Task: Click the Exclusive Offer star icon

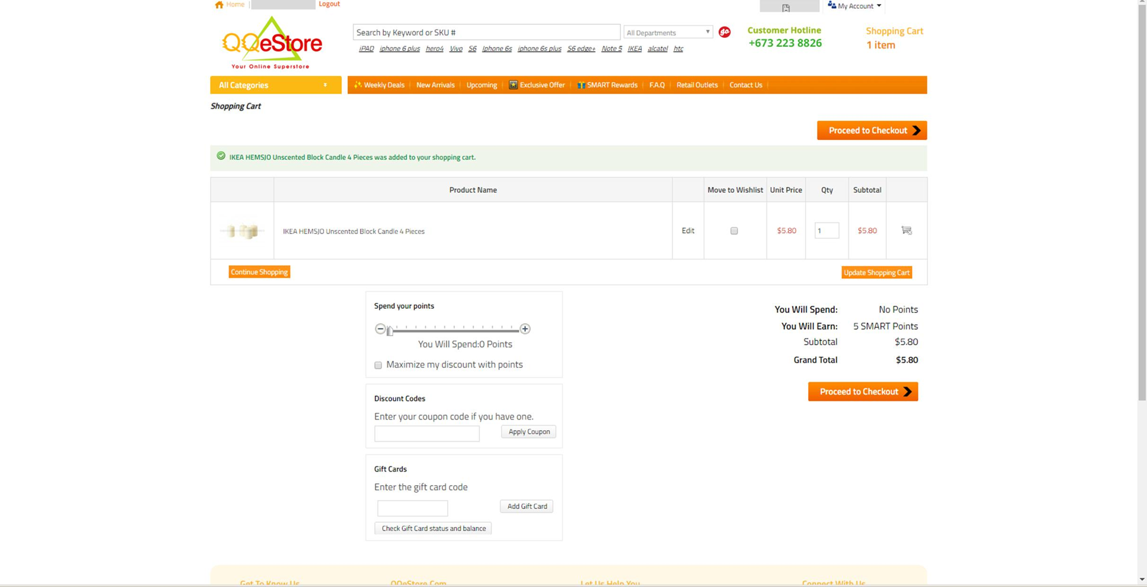Action: pos(513,85)
